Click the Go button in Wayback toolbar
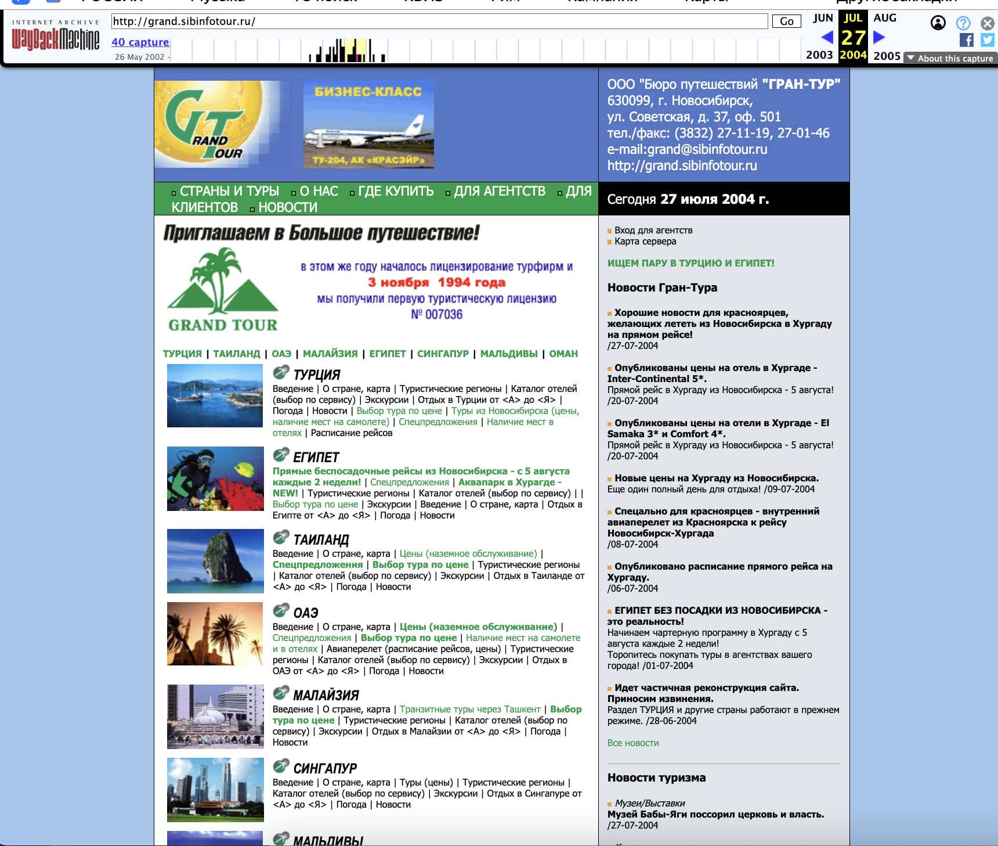 pyautogui.click(x=786, y=21)
